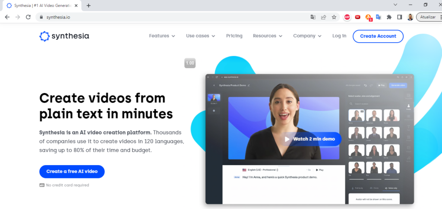Reload the current page

pyautogui.click(x=28, y=17)
